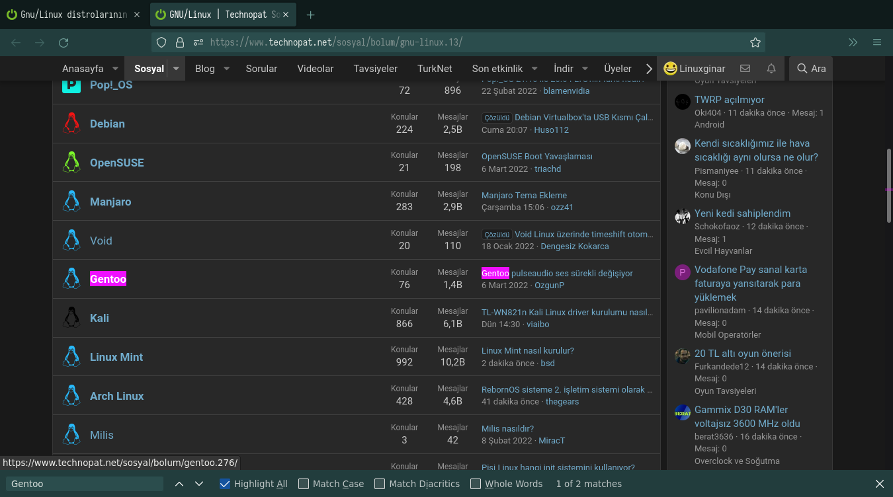Open thread 'Manjaro Tema Ekleme'
893x497 pixels.
(524, 195)
